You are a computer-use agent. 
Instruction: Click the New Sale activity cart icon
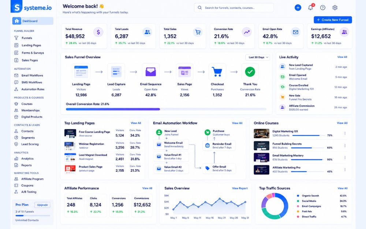point(283,97)
